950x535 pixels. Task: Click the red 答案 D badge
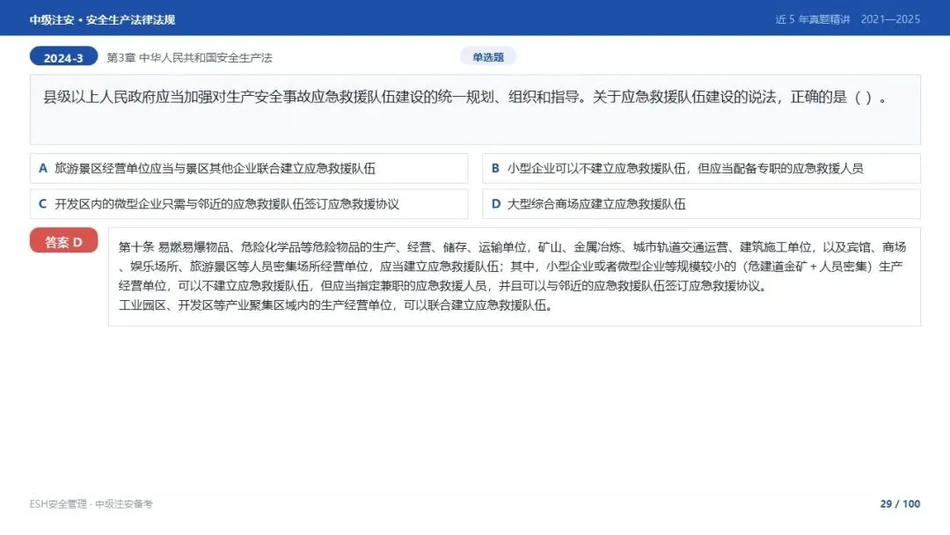[x=63, y=241]
